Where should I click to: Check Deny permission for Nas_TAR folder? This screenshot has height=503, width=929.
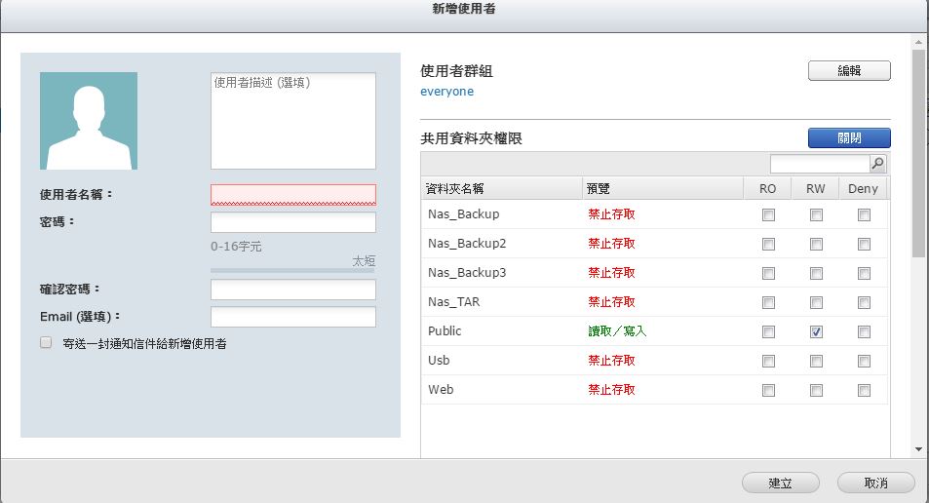[864, 302]
